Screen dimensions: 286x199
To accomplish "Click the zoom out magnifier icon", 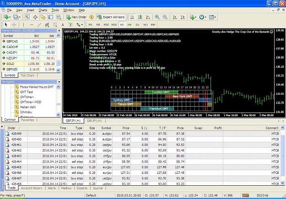I will pos(165,17).
